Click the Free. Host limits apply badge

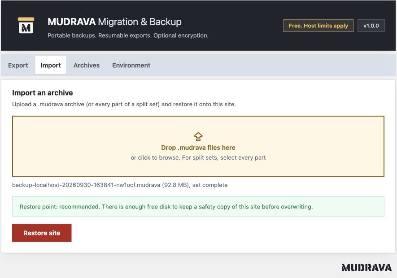coord(318,26)
